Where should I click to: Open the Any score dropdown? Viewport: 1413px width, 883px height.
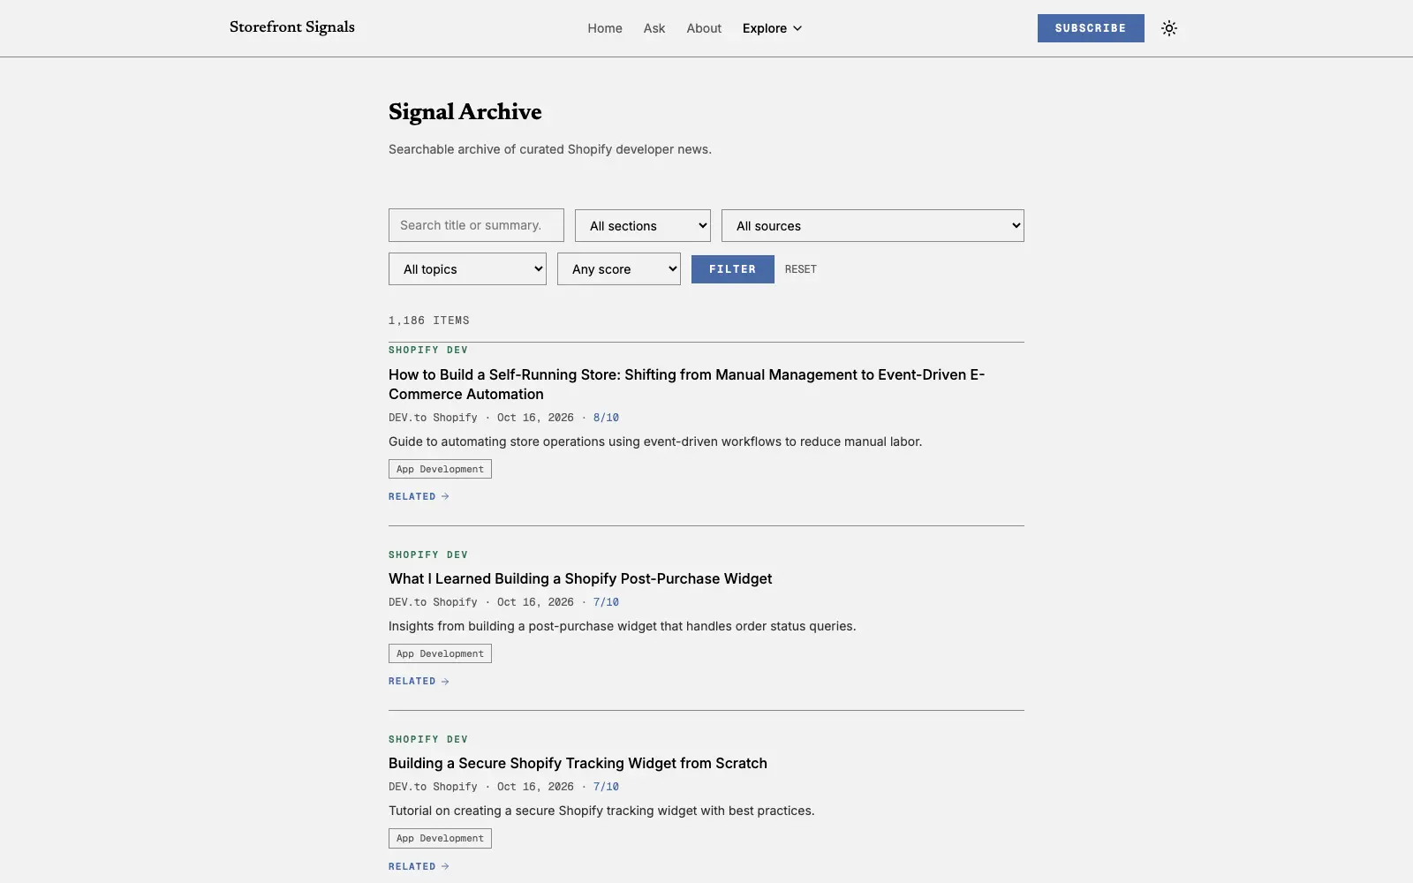[619, 269]
